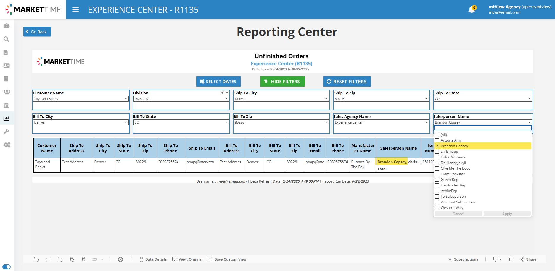Open the Bill To Zip dropdown
The height and width of the screenshot is (271, 555).
pyautogui.click(x=281, y=122)
